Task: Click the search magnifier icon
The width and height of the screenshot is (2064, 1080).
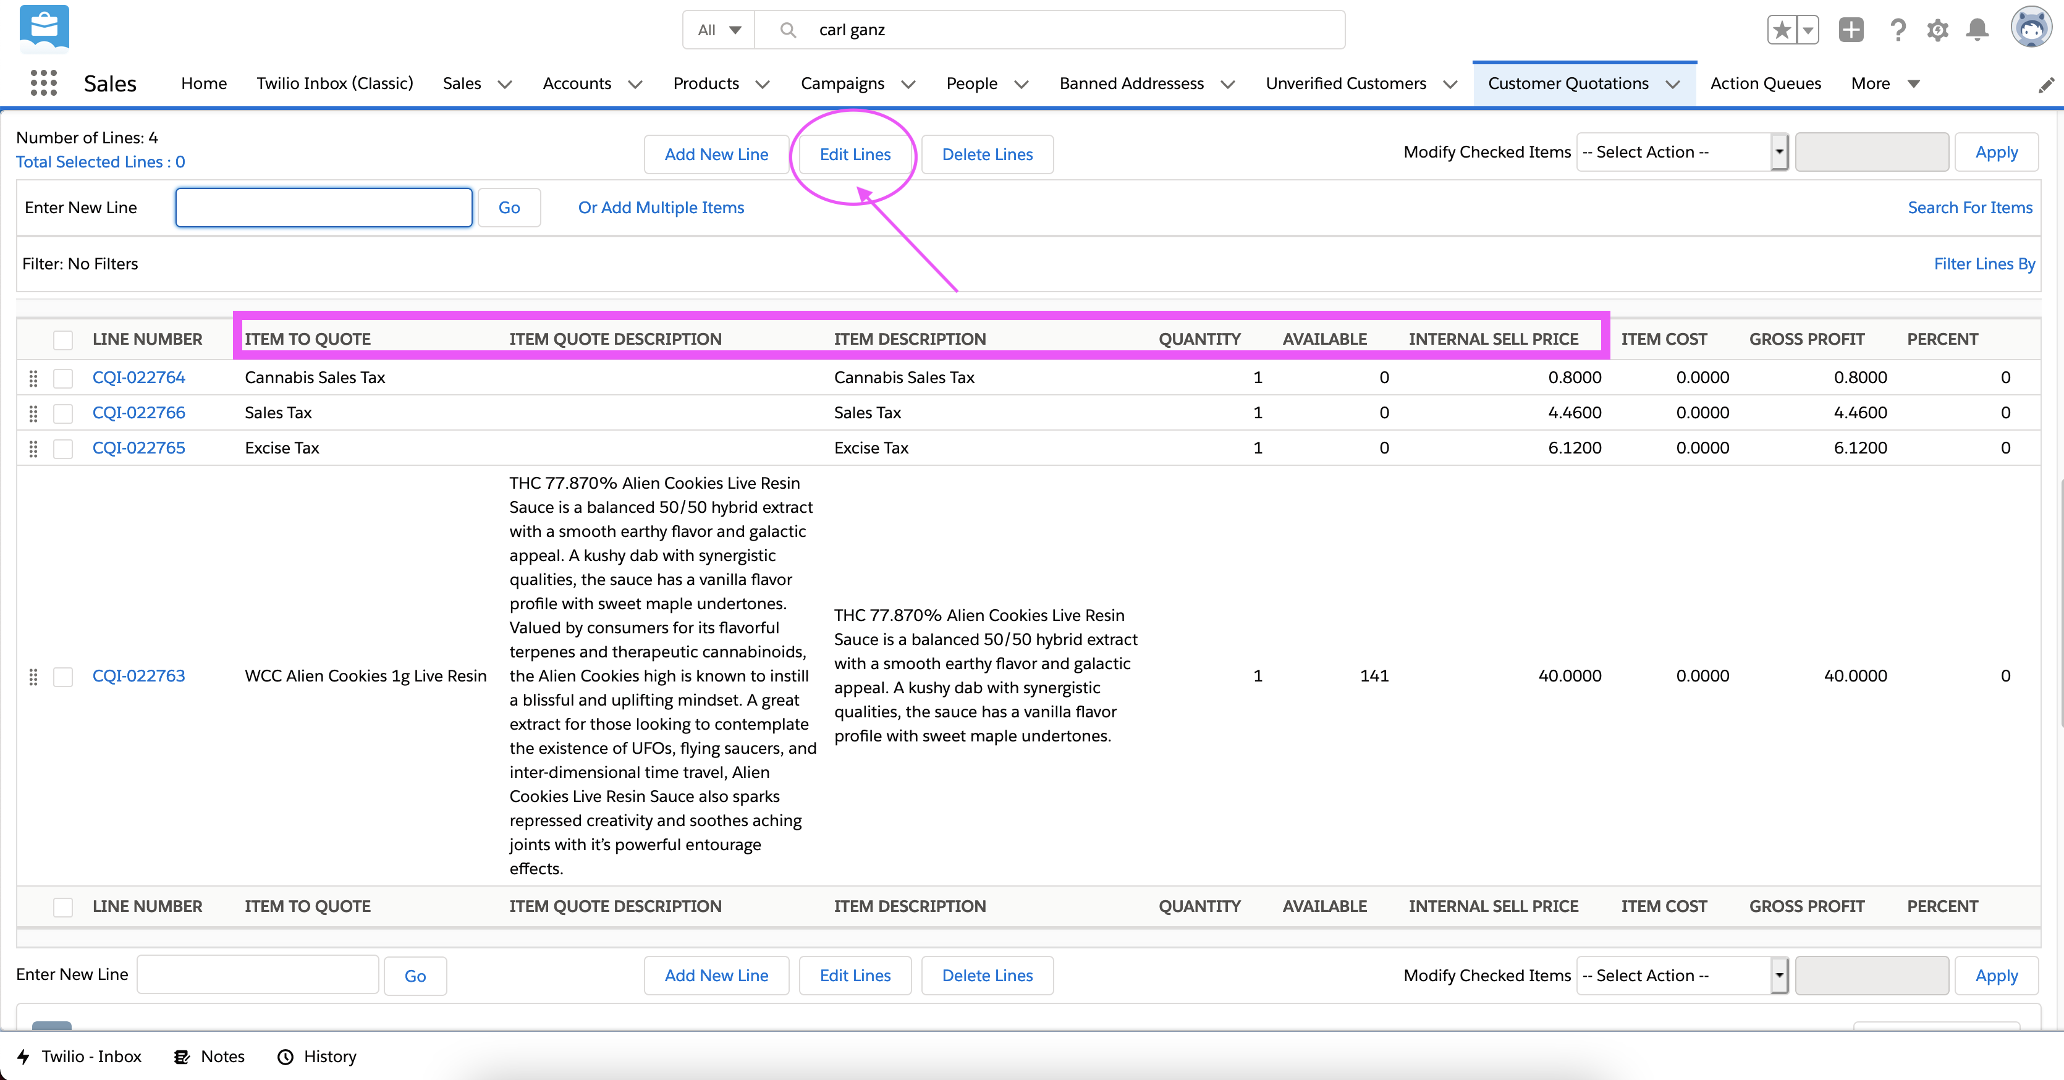Action: click(788, 30)
